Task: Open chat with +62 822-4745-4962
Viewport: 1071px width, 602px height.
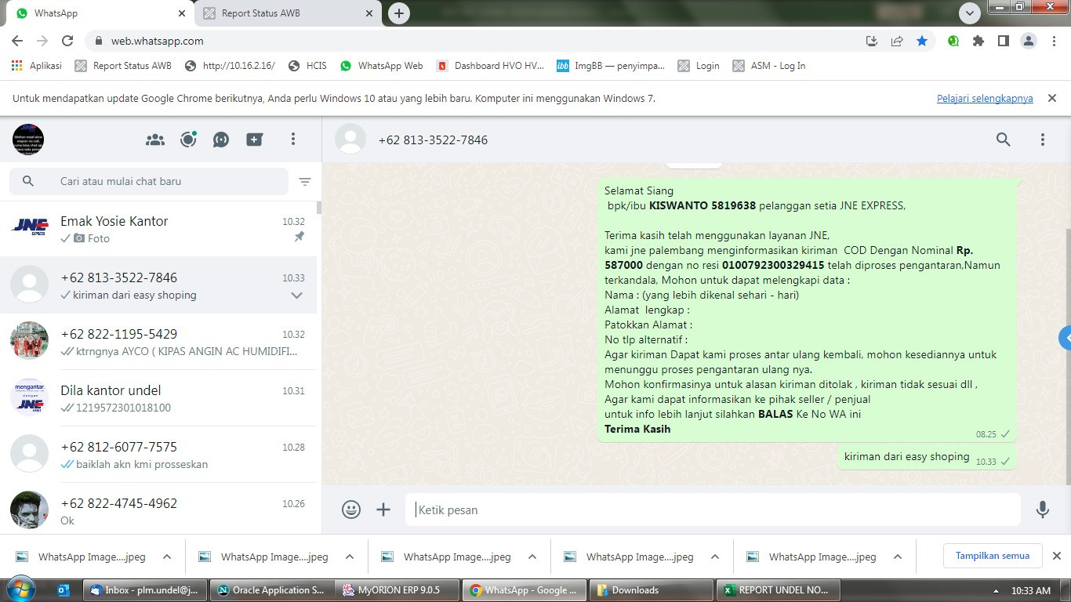Action: pyautogui.click(x=161, y=510)
